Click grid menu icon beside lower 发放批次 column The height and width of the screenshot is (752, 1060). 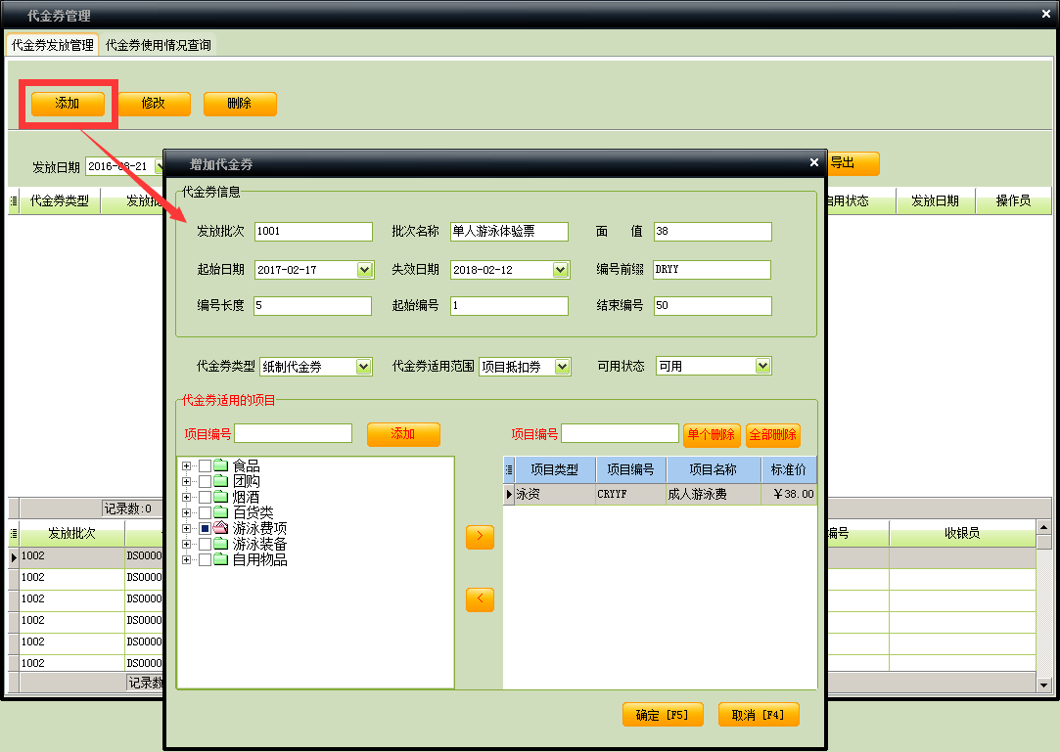[x=14, y=534]
